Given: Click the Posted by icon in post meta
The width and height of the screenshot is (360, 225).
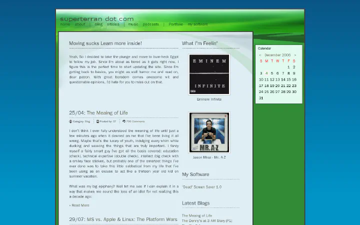Looking at the screenshot, I should [97, 121].
